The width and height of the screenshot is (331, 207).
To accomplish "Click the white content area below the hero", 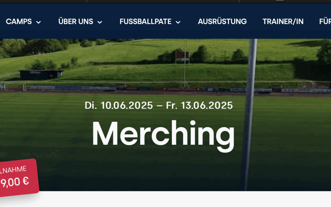I will coord(181,199).
